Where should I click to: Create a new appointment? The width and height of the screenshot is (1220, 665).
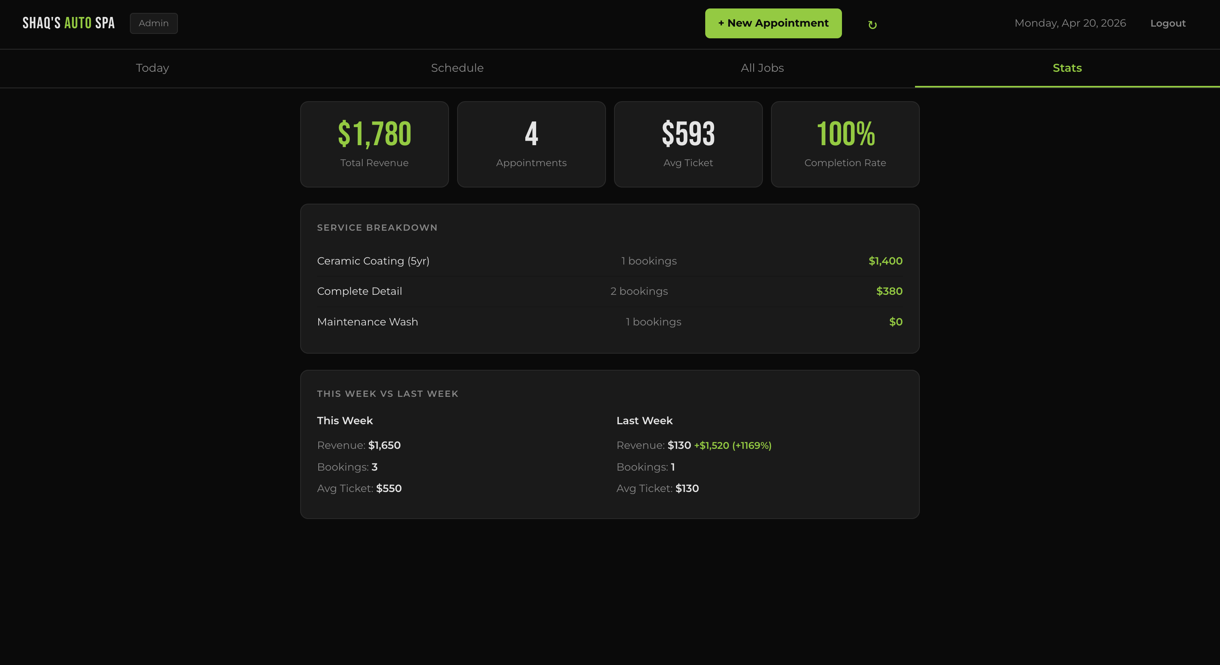coord(773,23)
